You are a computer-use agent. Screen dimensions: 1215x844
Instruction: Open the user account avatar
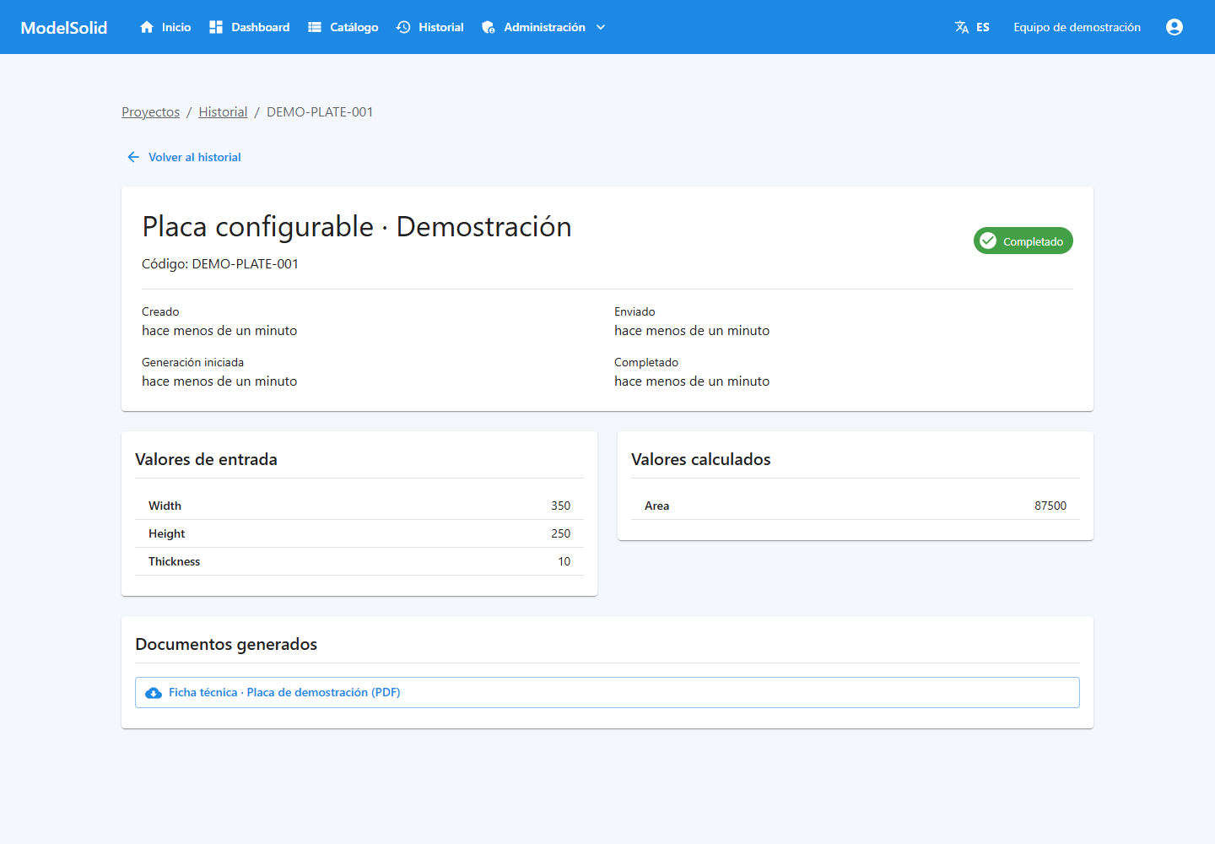1174,27
